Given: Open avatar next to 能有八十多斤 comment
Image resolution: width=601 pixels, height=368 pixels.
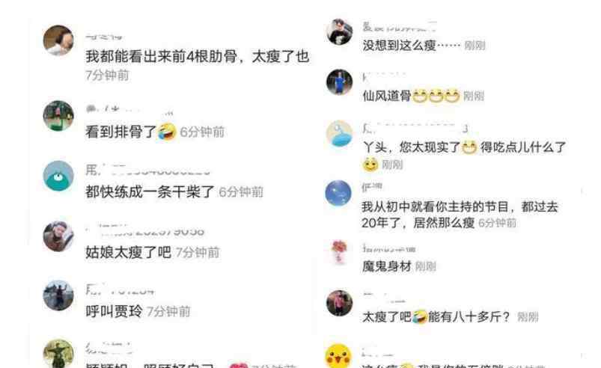Looking at the screenshot, I should pos(339,303).
